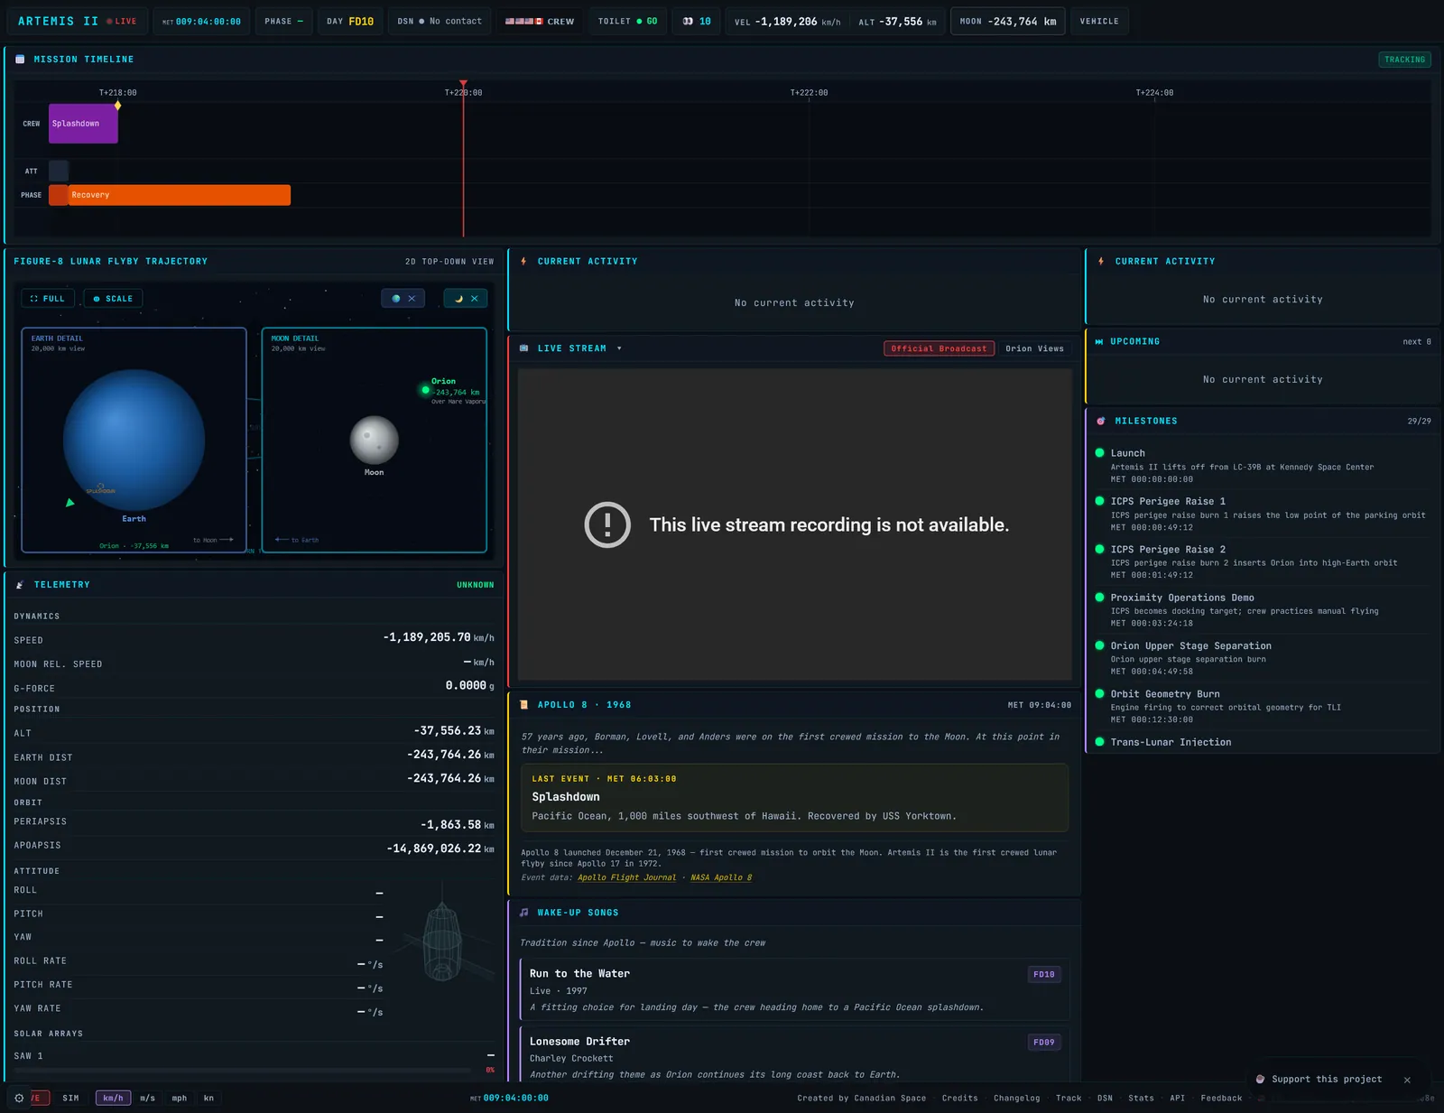
Task: Click the crew count icon showing 10
Action: [x=689, y=21]
